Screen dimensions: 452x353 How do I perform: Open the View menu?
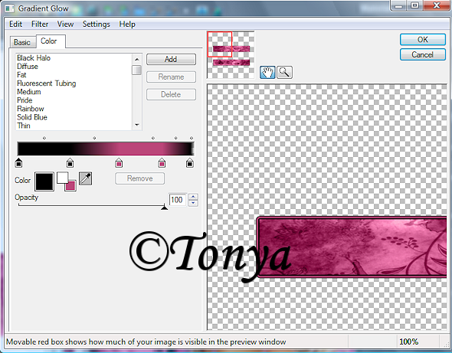tap(65, 25)
